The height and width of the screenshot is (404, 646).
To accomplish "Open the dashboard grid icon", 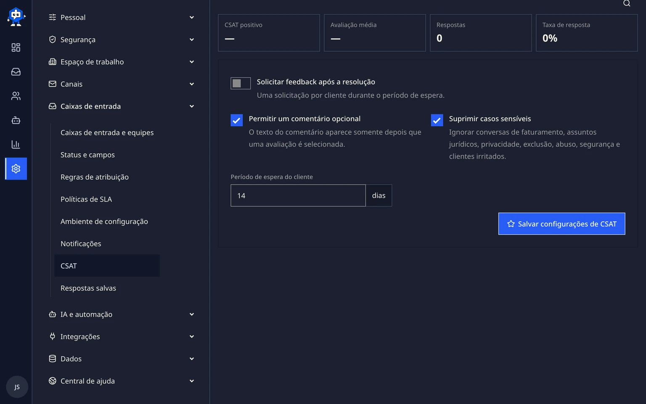I will [x=16, y=48].
